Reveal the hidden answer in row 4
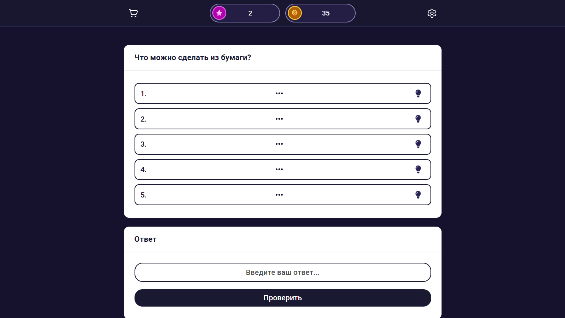The image size is (565, 318). [279, 169]
